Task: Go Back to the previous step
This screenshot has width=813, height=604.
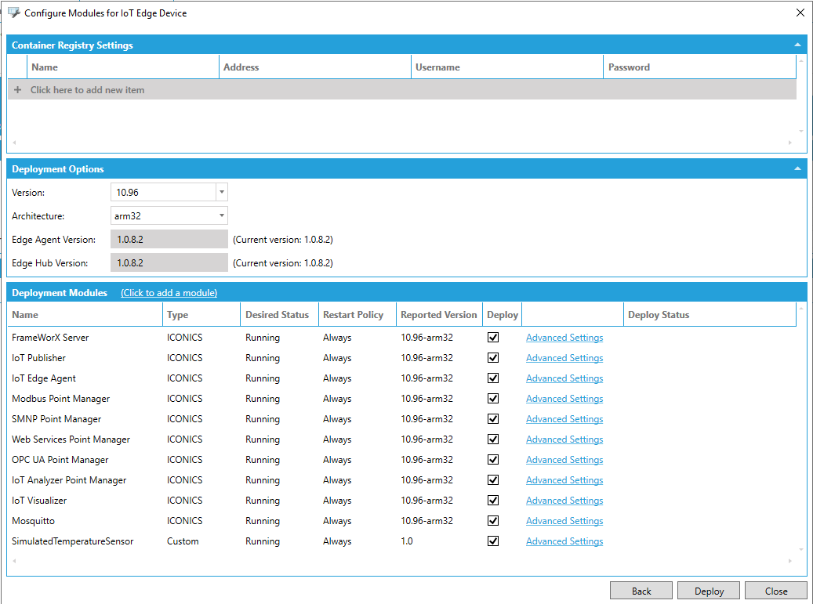Action: (x=641, y=591)
